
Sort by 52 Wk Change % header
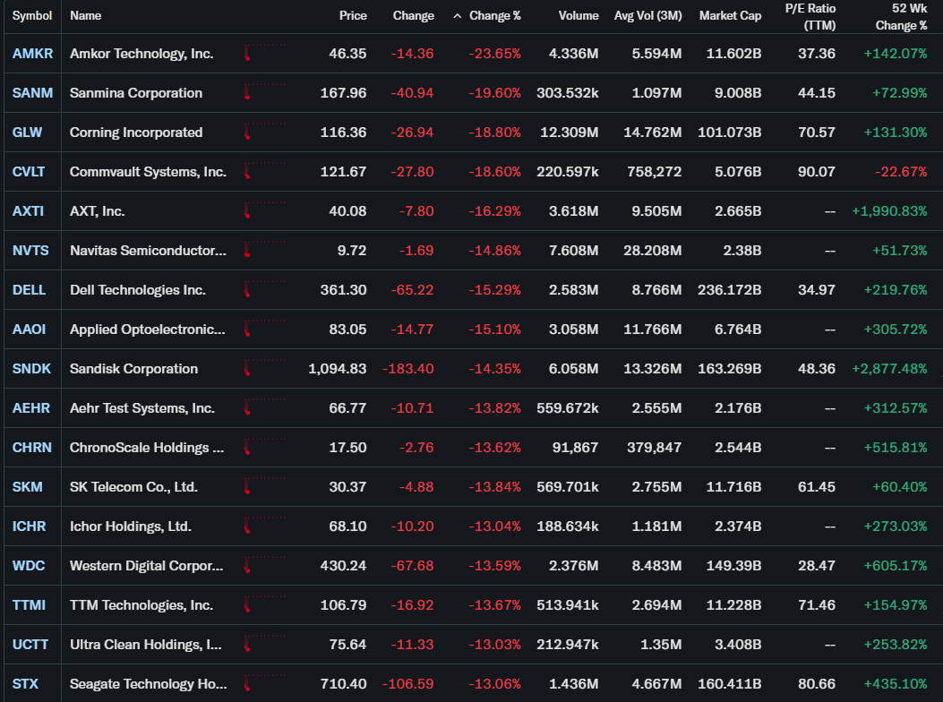pos(901,17)
